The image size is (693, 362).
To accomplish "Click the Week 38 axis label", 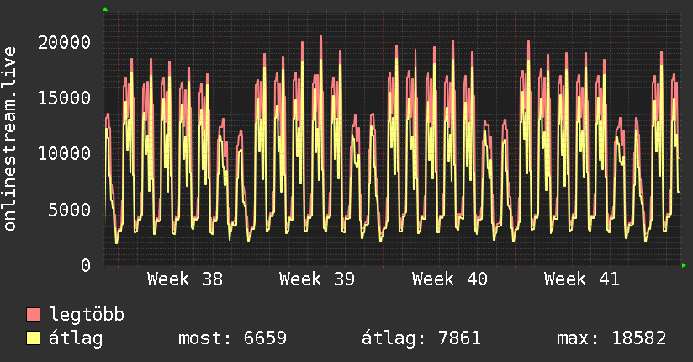I will [185, 279].
